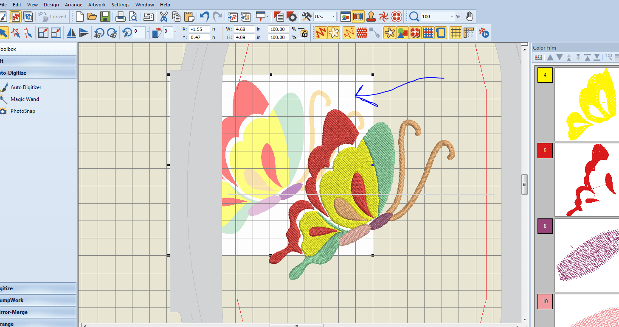Toggle the grid display
This screenshot has width=619, height=327.
tap(456, 33)
